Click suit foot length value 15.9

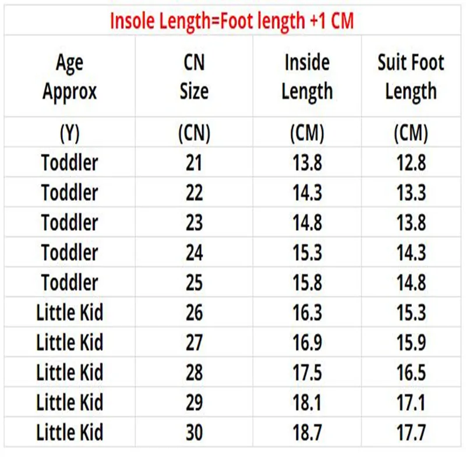tap(411, 343)
